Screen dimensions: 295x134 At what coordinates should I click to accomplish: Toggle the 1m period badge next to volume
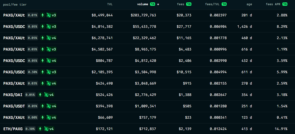153,4
